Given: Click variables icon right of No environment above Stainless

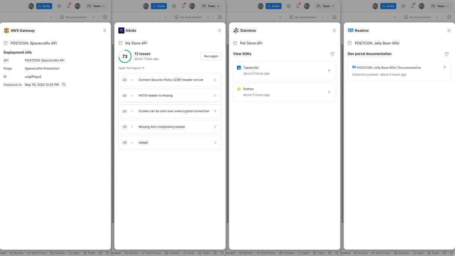Looking at the screenshot, I should click(x=334, y=17).
